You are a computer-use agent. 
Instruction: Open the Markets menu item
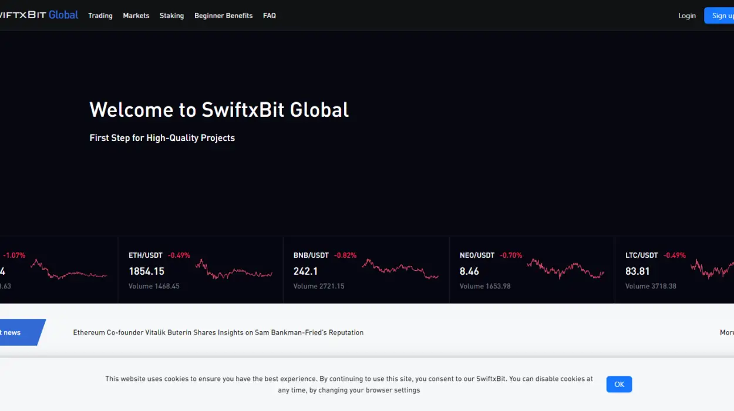[136, 16]
